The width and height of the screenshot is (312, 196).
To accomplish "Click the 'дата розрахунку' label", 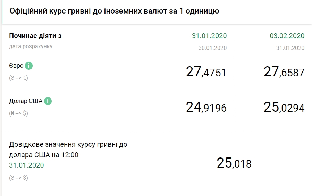I will [31, 46].
